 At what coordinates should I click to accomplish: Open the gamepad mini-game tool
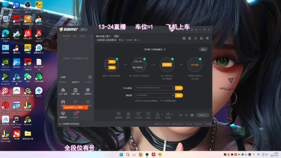63,102
